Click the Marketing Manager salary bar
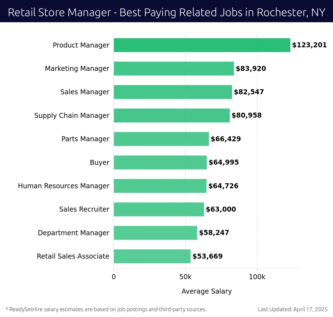 (x=174, y=69)
